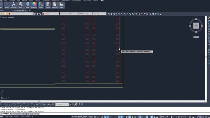210x118 pixels.
Task: Choose the Undo option in command line
Action: [36, 114]
